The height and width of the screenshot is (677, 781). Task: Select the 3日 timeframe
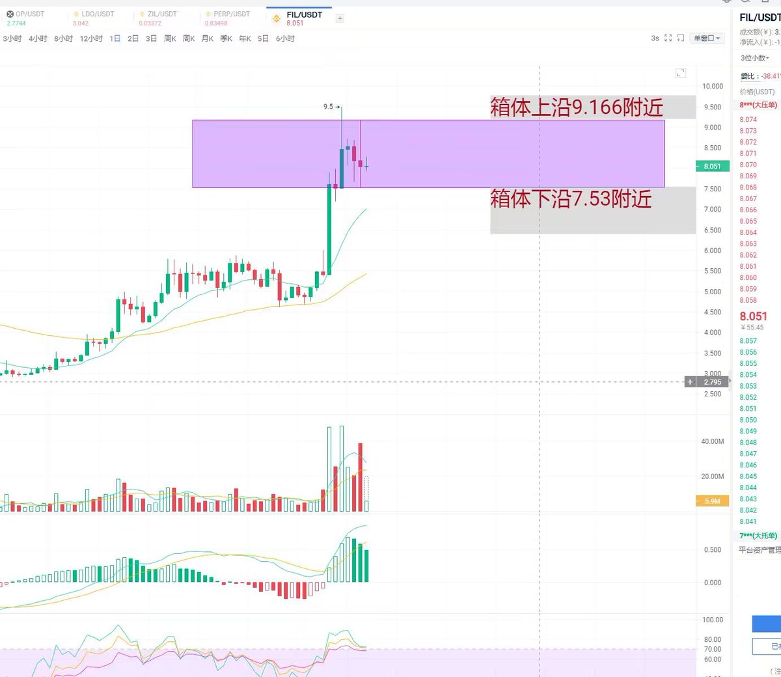pyautogui.click(x=151, y=38)
